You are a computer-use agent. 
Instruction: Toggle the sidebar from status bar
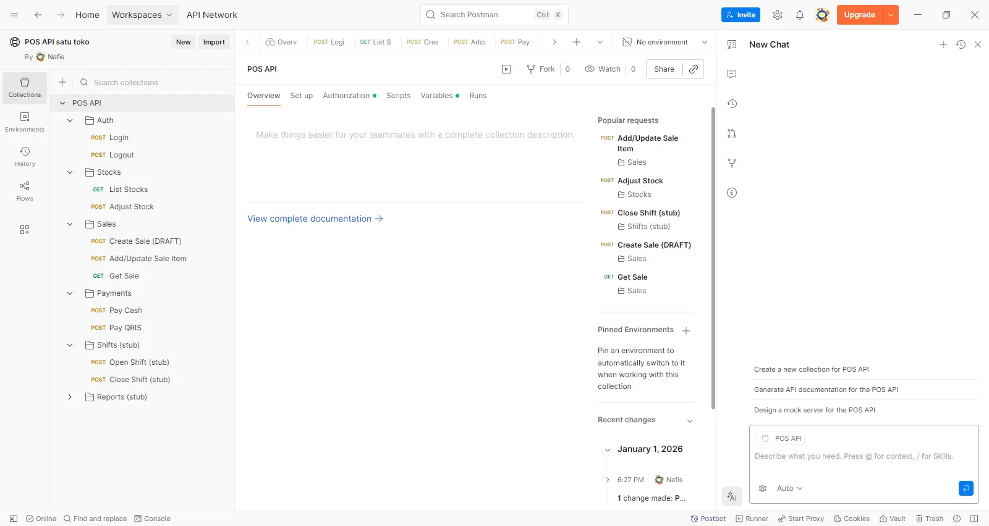coord(14,519)
